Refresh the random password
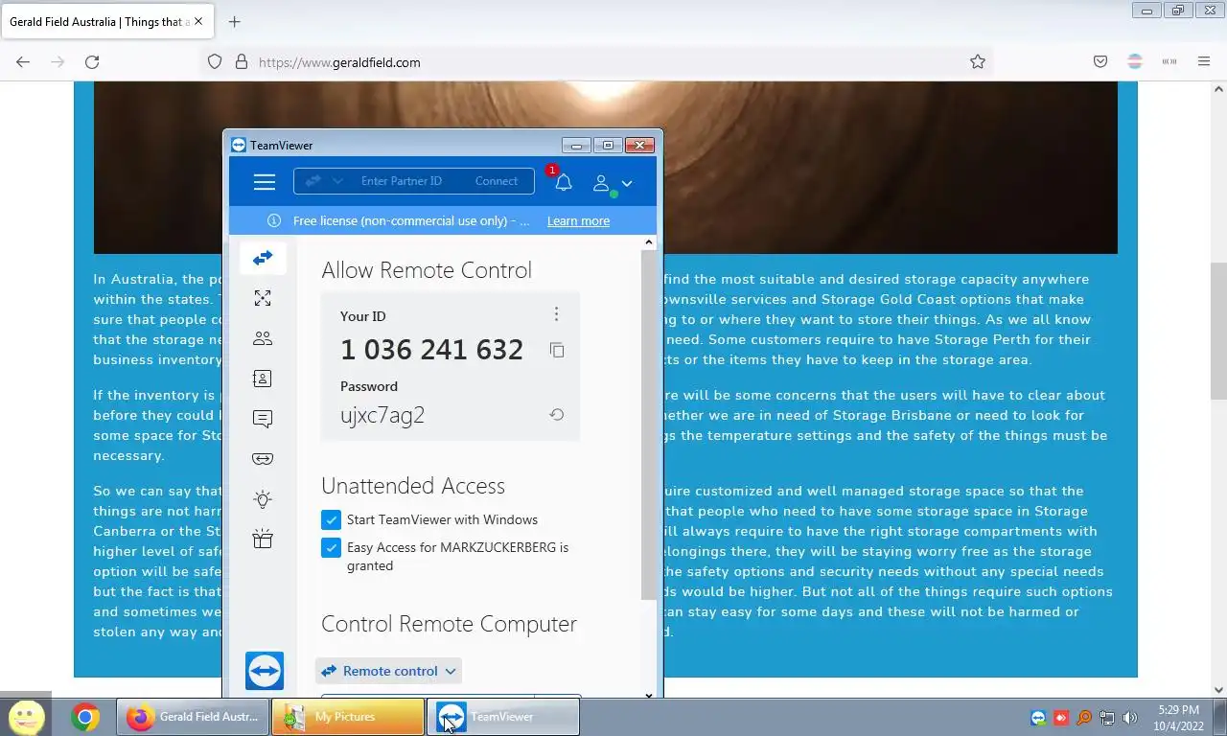1227x736 pixels. click(x=556, y=415)
